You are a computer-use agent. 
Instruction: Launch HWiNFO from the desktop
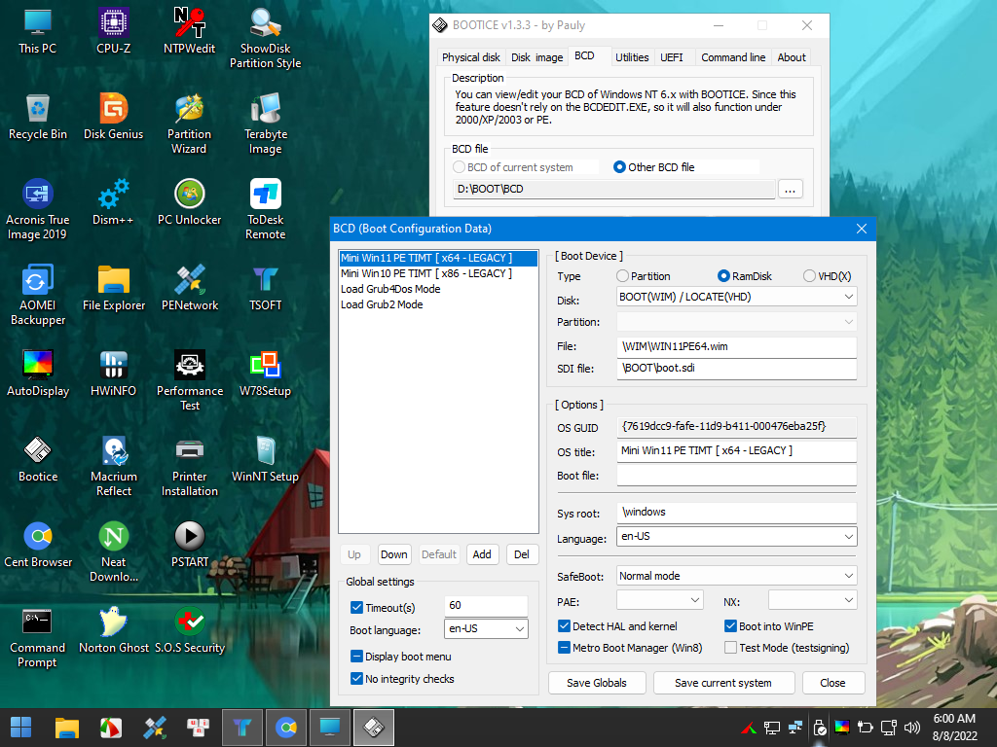tap(113, 373)
